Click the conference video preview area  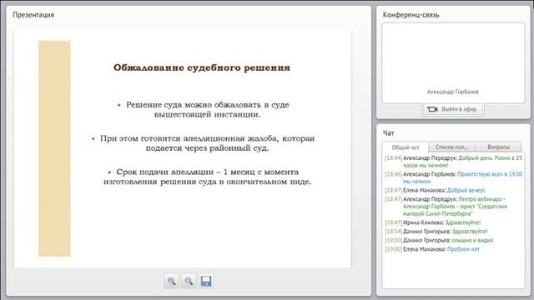453,63
